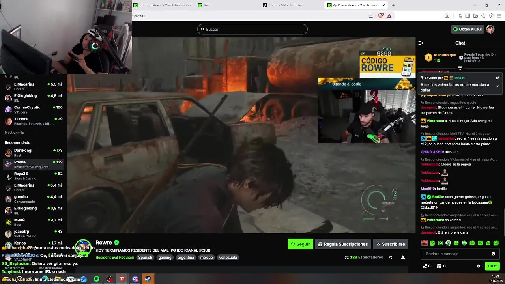Hide the pinned message eye-slash icon

click(x=497, y=78)
